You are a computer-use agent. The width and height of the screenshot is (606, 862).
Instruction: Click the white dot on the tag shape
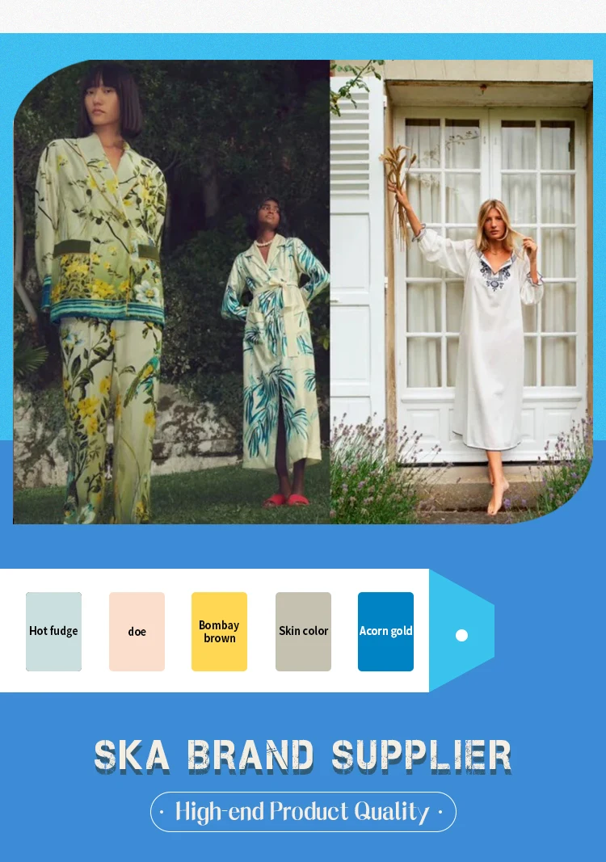[462, 636]
